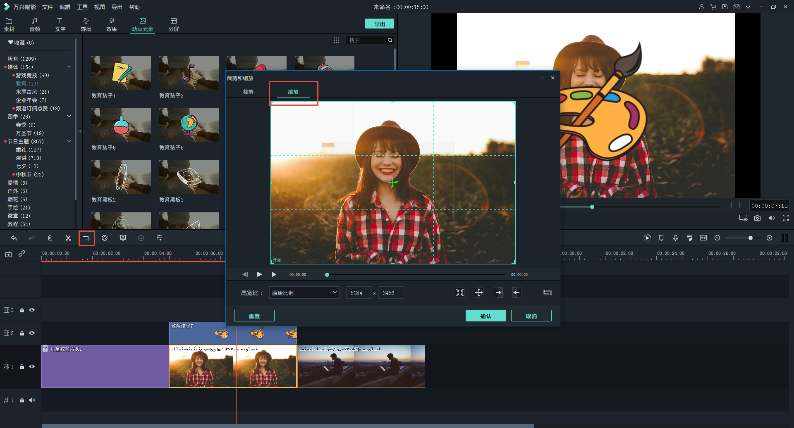Click the 确认 confirm button
Screen dimensions: 794x428
pyautogui.click(x=485, y=316)
